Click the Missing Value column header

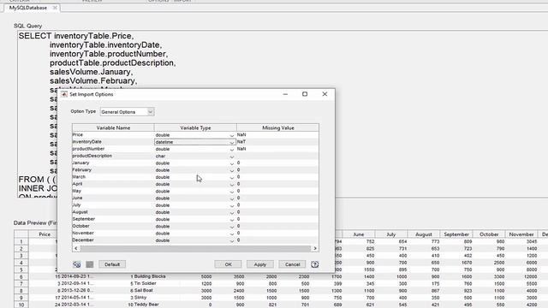pos(277,127)
